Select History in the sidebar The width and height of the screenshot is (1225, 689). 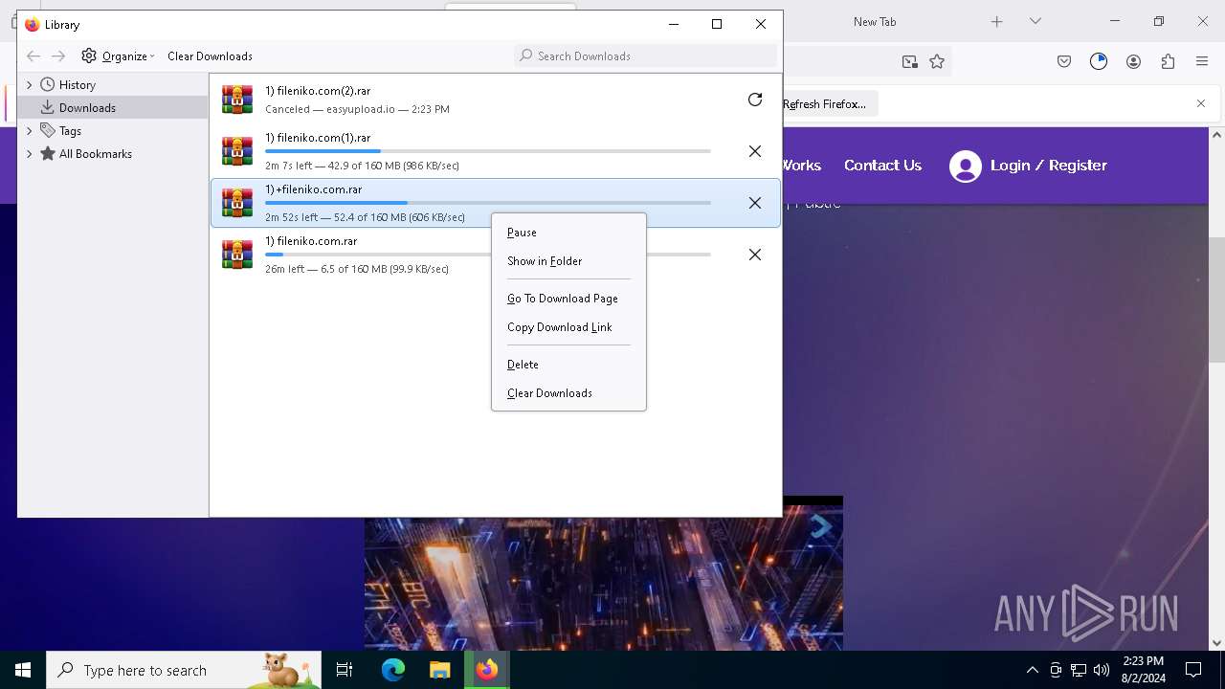click(x=113, y=85)
